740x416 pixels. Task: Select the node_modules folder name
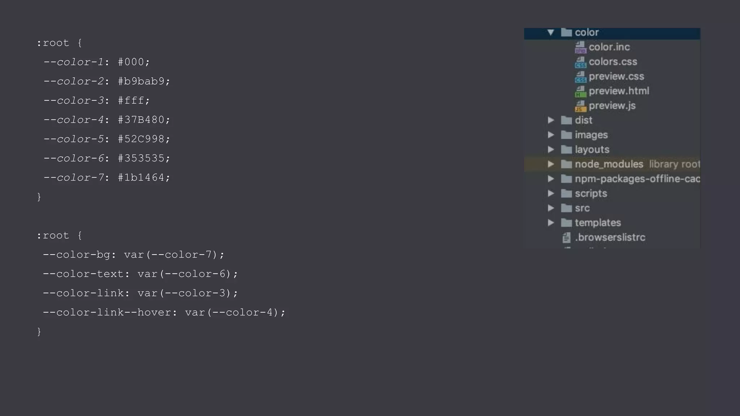(609, 164)
